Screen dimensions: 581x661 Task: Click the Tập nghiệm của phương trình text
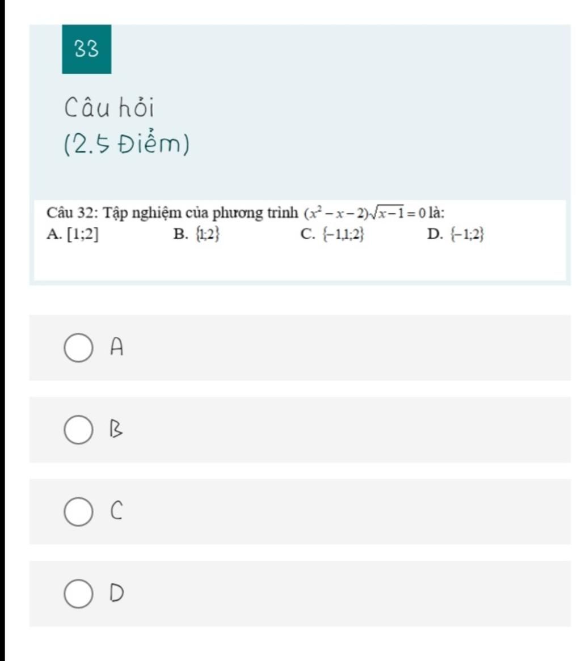click(x=201, y=213)
